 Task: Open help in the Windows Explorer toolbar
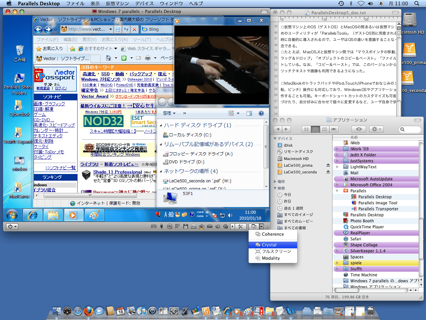click(261, 113)
